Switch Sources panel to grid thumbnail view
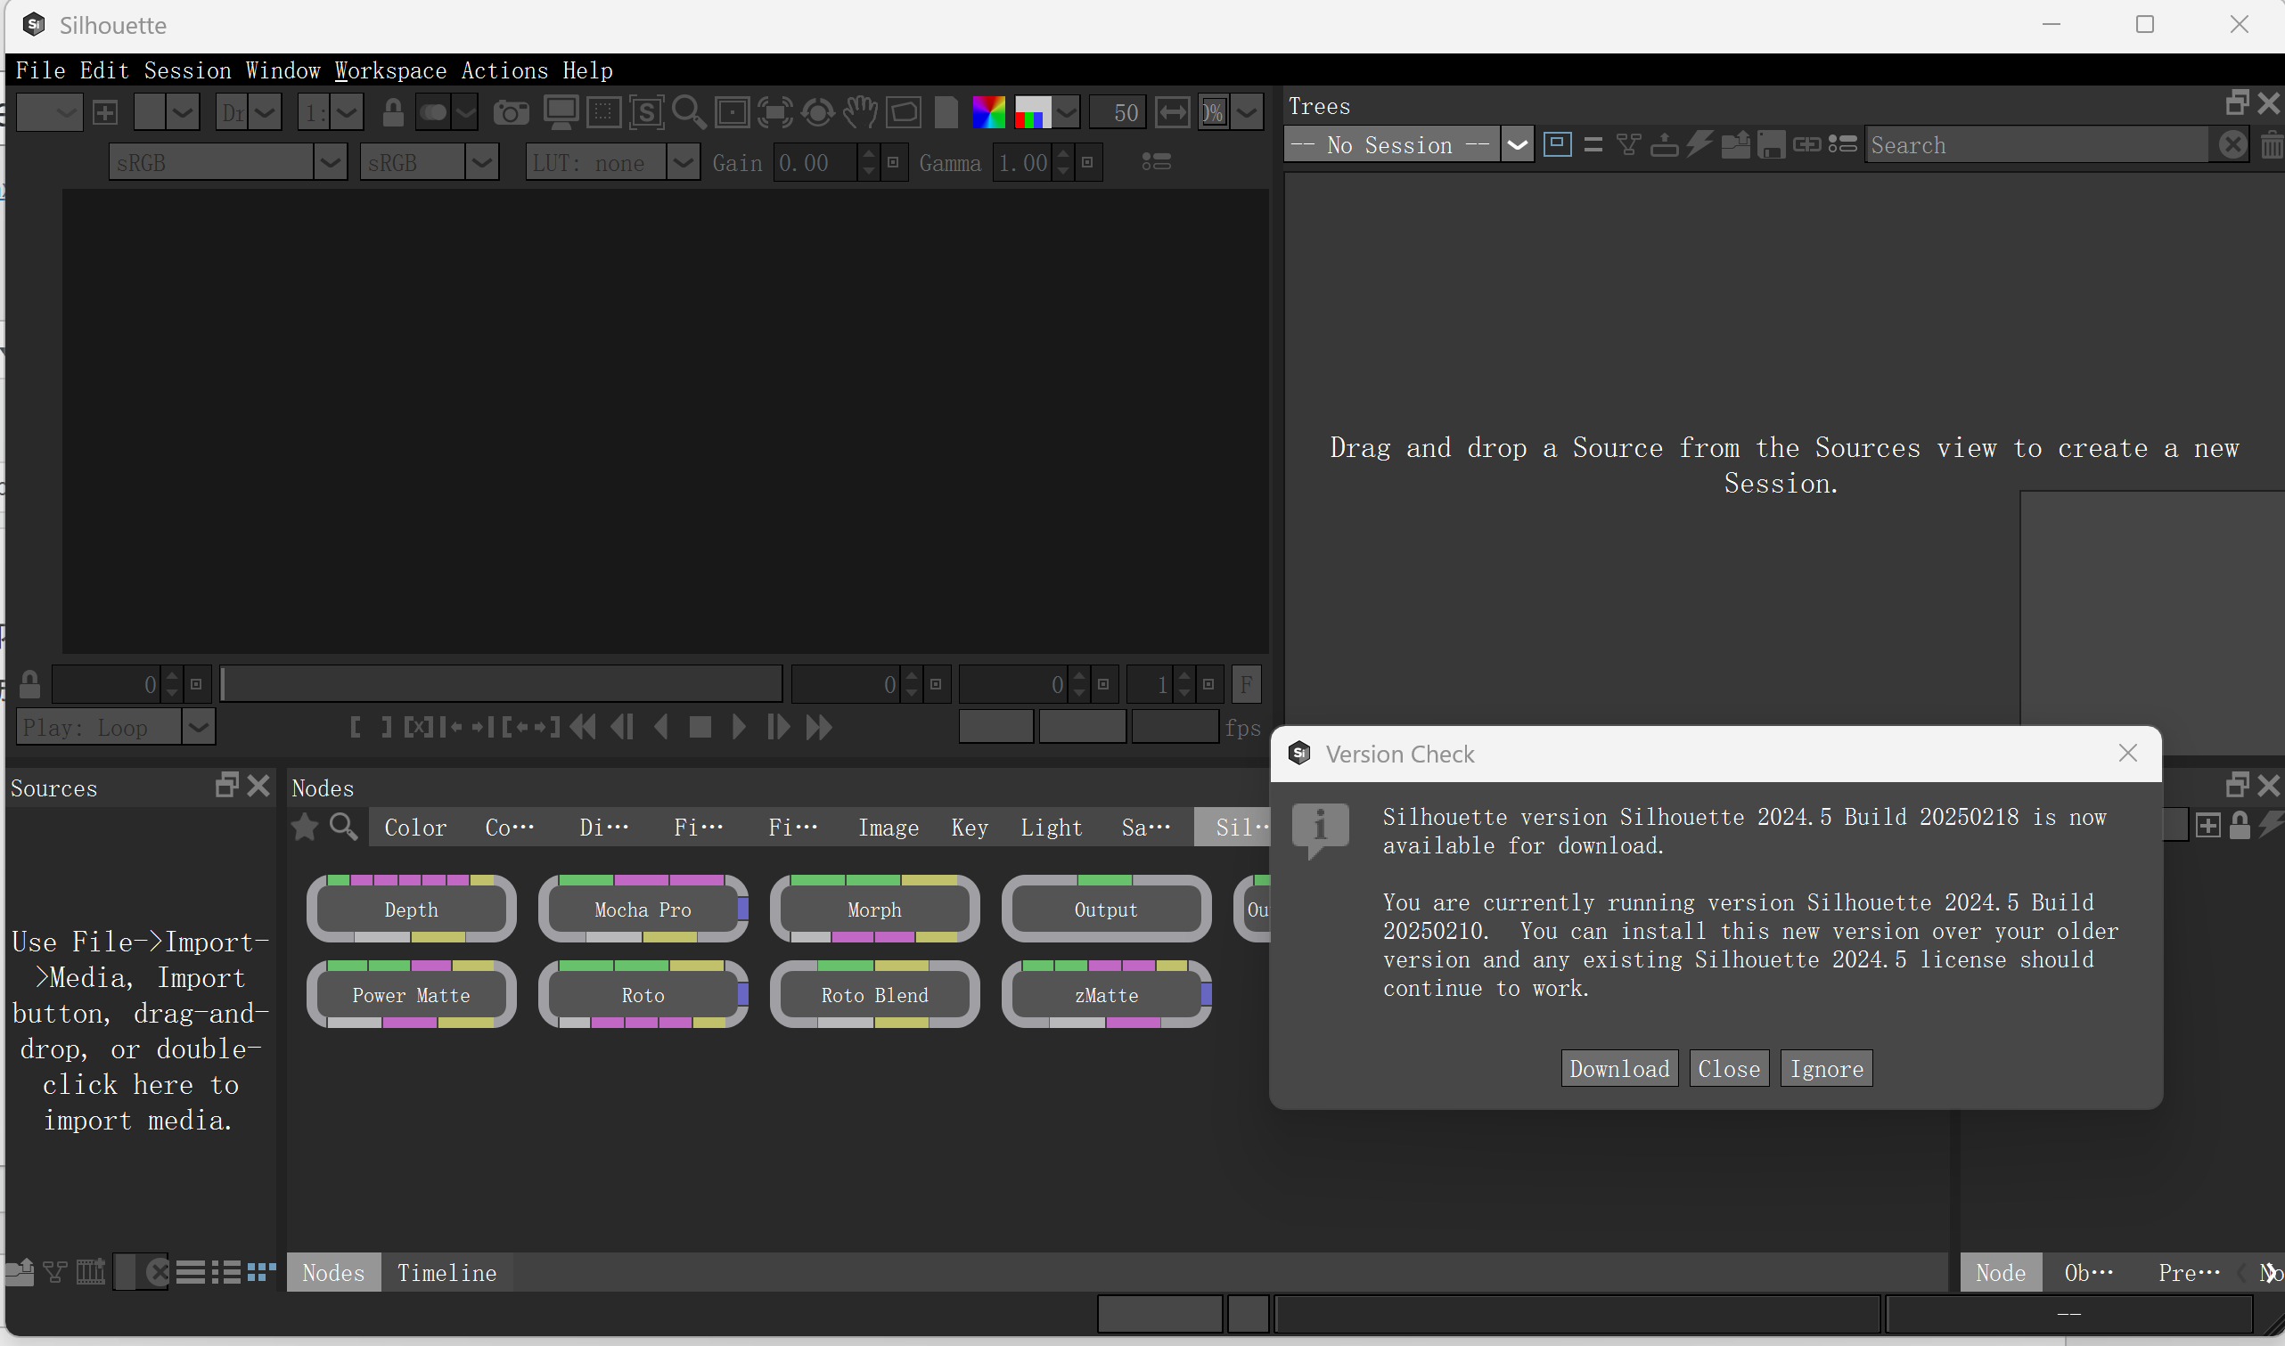Viewport: 2285px width, 1346px height. click(x=261, y=1272)
